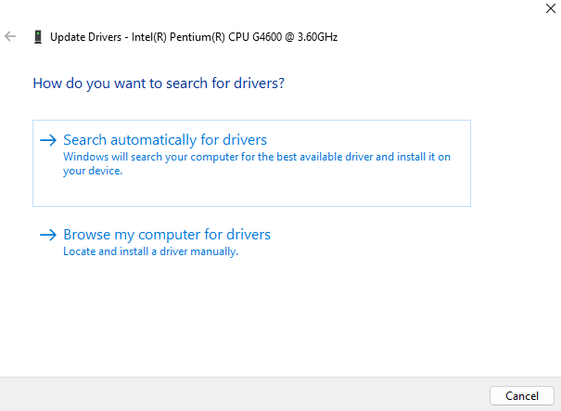Viewport: 561px width, 411px height.
Task: Click the arrow icon beside Browse my computer
Action: [x=48, y=235]
